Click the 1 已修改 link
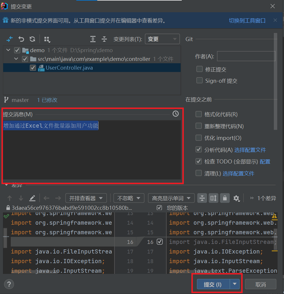Viewport: 284px width, 294px height. tap(47, 100)
